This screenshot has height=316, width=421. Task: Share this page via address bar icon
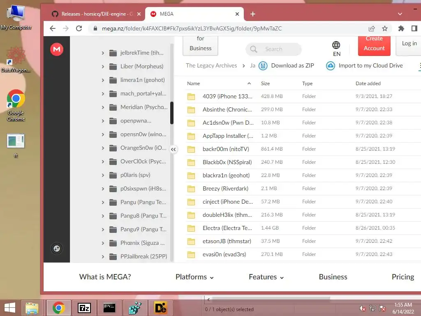(x=372, y=28)
